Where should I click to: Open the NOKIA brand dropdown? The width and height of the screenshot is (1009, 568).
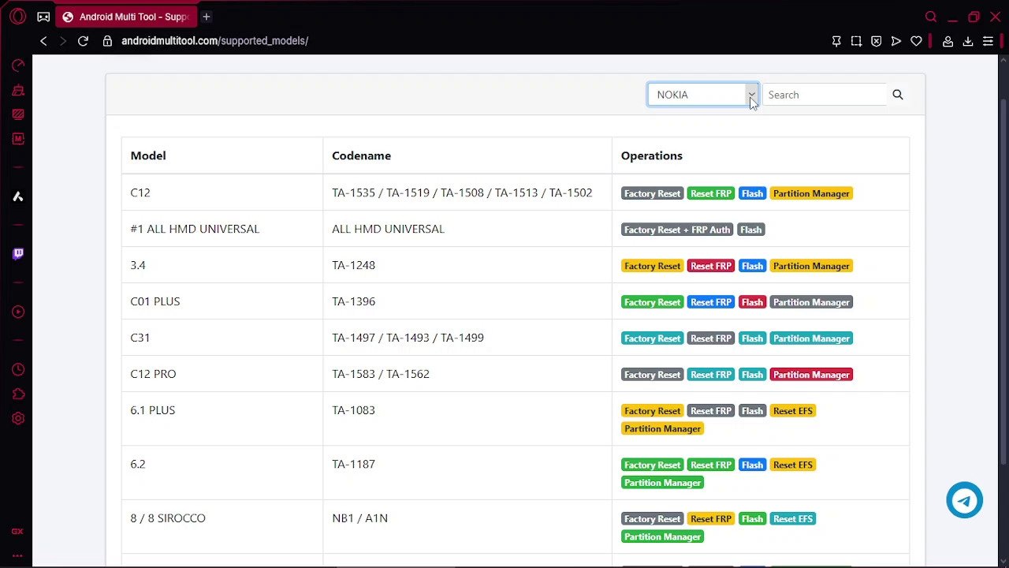coord(703,95)
